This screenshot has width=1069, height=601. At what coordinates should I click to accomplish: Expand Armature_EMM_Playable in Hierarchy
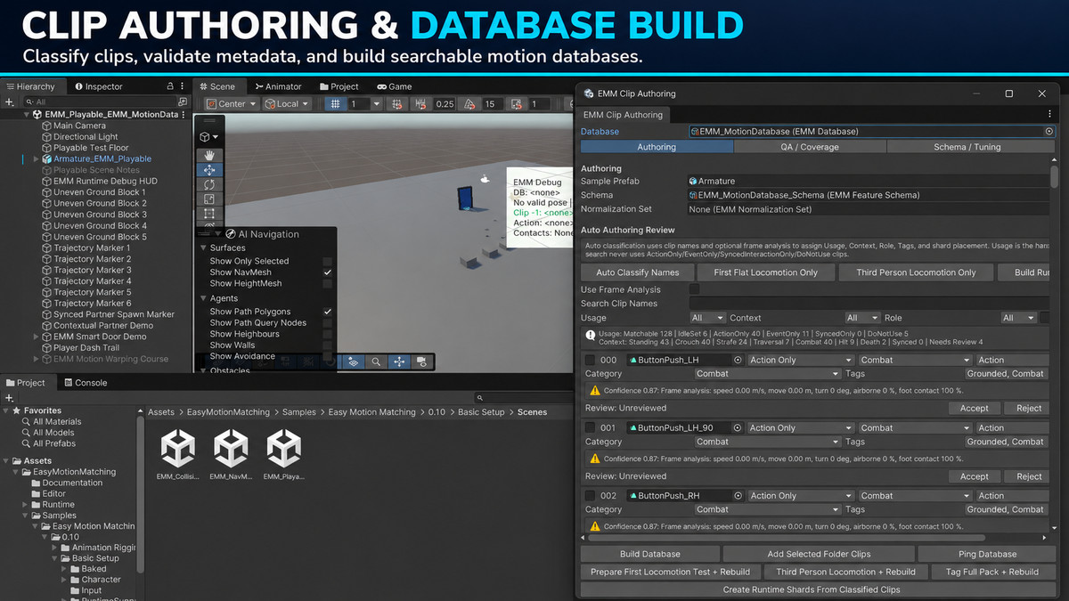coord(37,158)
